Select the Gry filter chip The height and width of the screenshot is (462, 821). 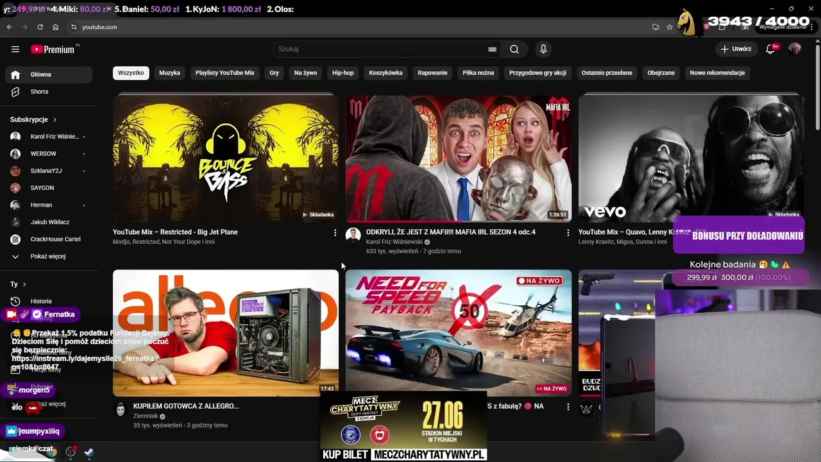274,73
